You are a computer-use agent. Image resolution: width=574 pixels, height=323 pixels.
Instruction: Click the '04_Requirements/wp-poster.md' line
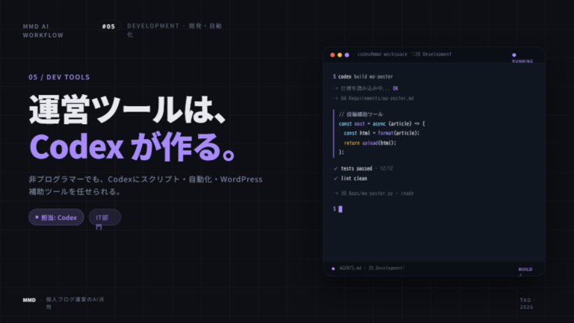[374, 98]
